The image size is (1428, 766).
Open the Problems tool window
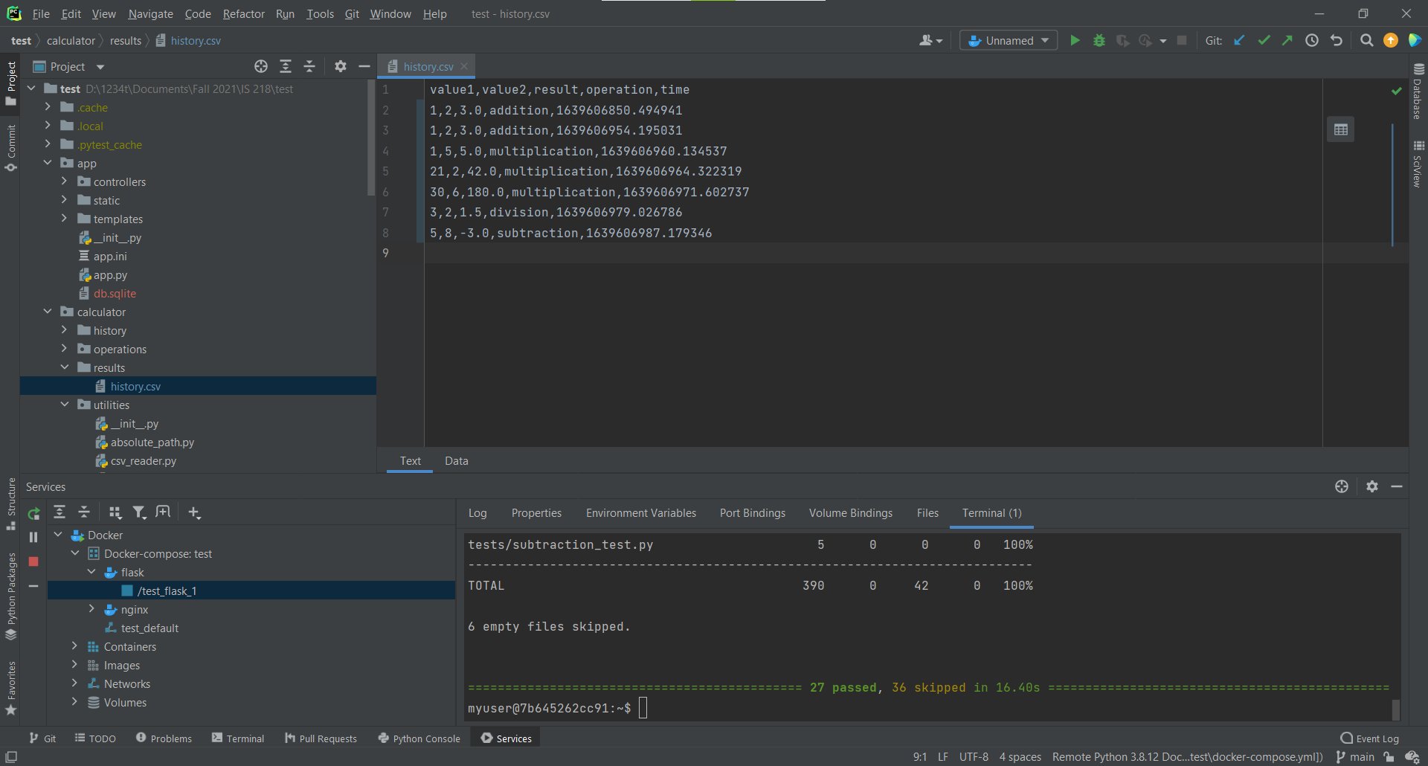click(164, 738)
